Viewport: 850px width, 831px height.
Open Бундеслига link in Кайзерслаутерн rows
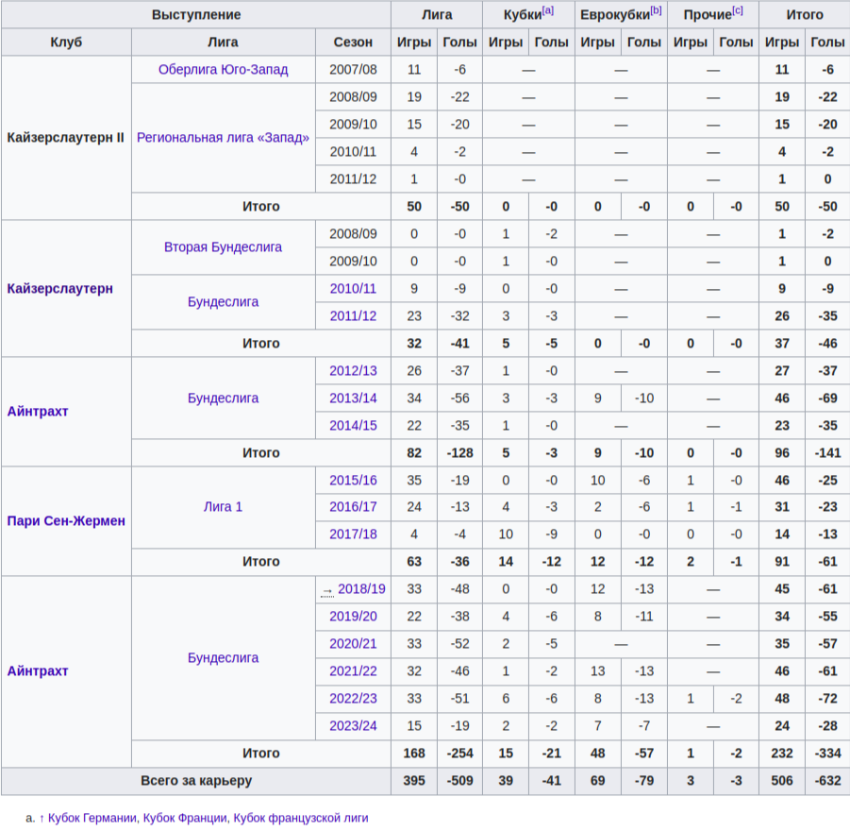[223, 302]
